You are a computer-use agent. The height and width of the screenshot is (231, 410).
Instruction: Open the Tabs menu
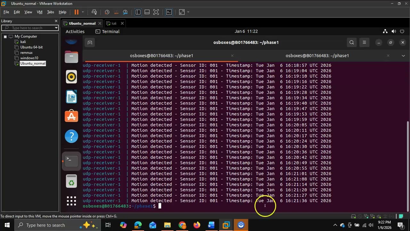pos(51,12)
